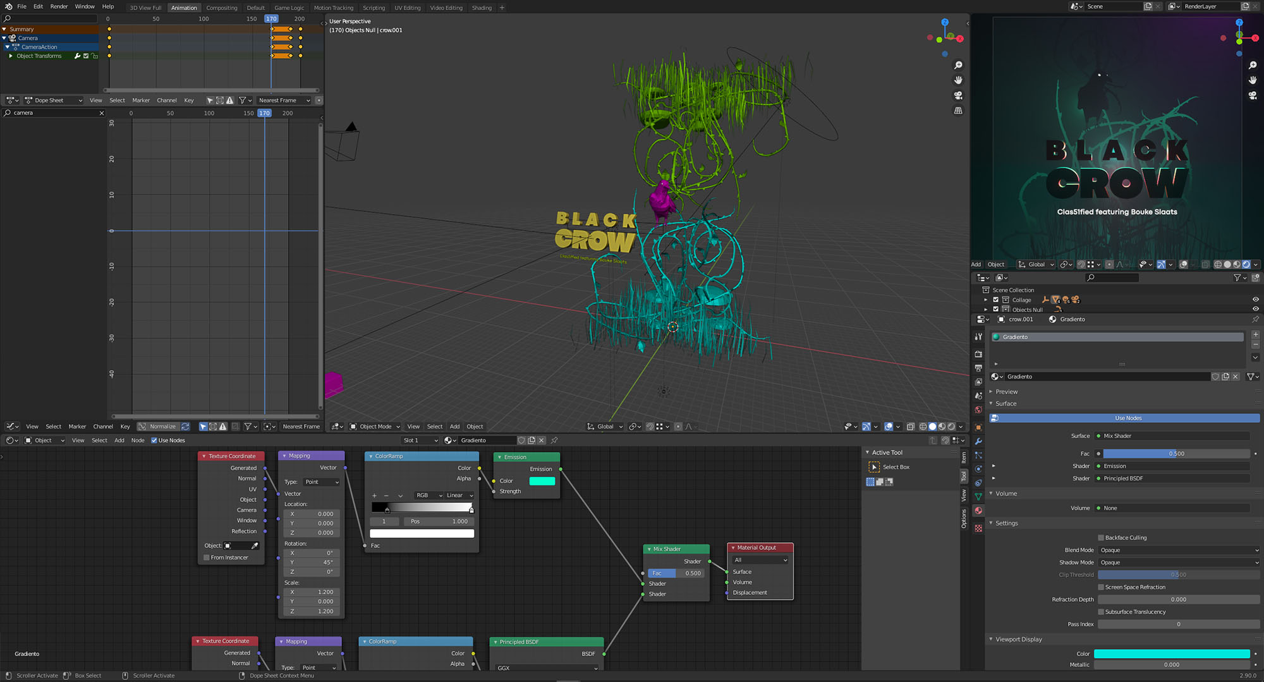Hide the Objects Null collection with eye icon
The image size is (1264, 682).
1255,309
